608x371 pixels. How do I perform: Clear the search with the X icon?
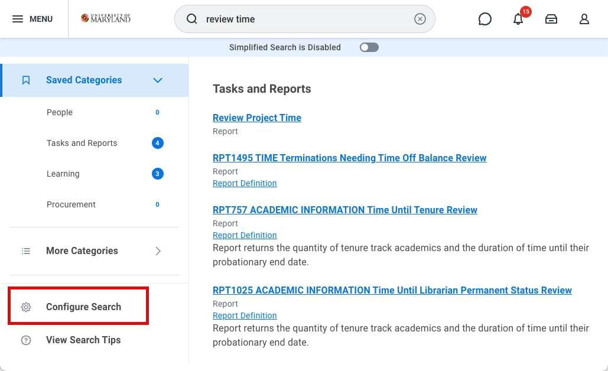click(420, 19)
